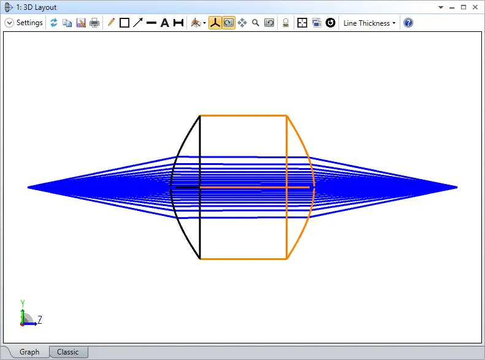485x360 pixels.
Task: Click the Print icon
Action: (94, 23)
